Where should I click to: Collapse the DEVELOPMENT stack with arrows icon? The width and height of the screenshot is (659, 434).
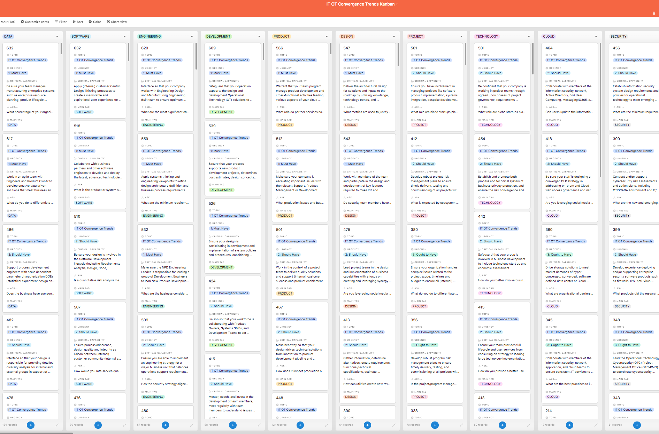[259, 425]
